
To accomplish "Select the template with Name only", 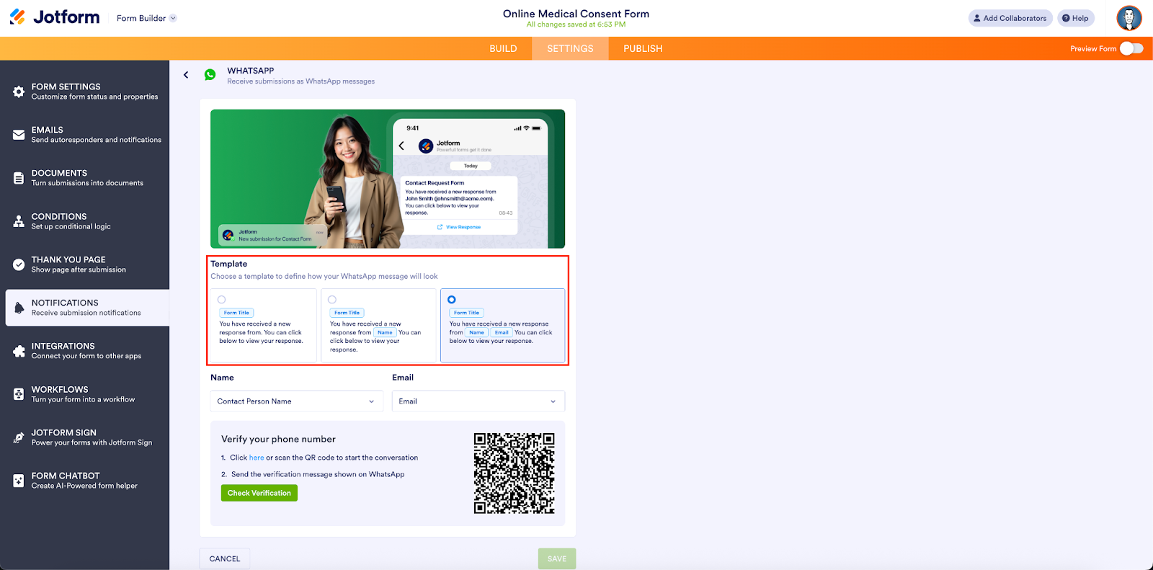I will click(332, 300).
